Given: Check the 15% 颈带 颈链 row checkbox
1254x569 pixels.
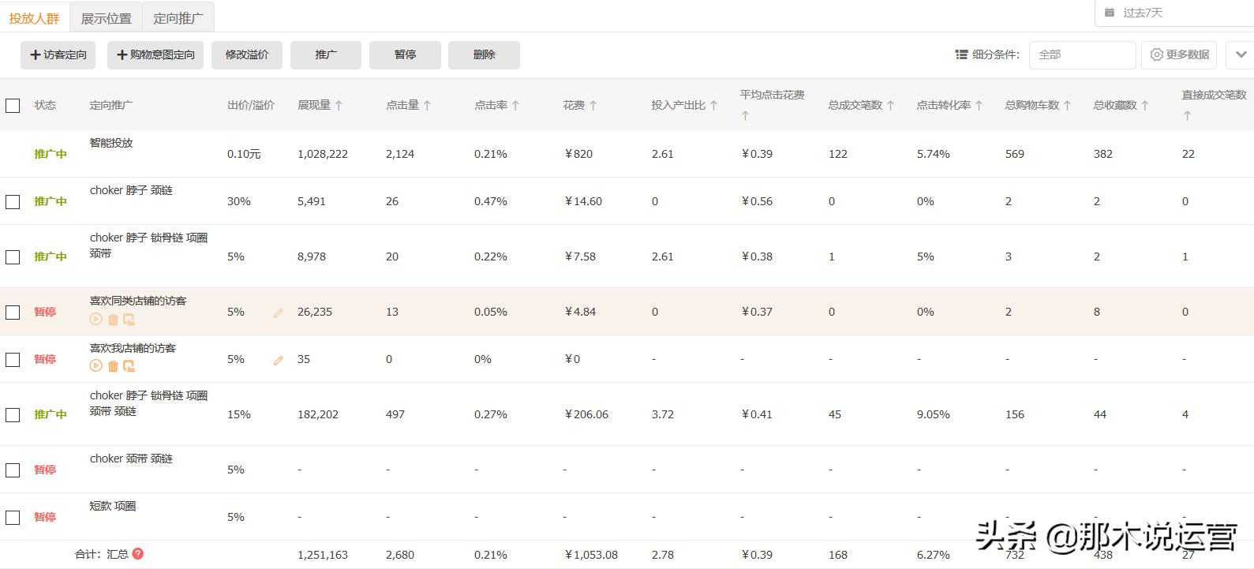Looking at the screenshot, I should coord(13,414).
